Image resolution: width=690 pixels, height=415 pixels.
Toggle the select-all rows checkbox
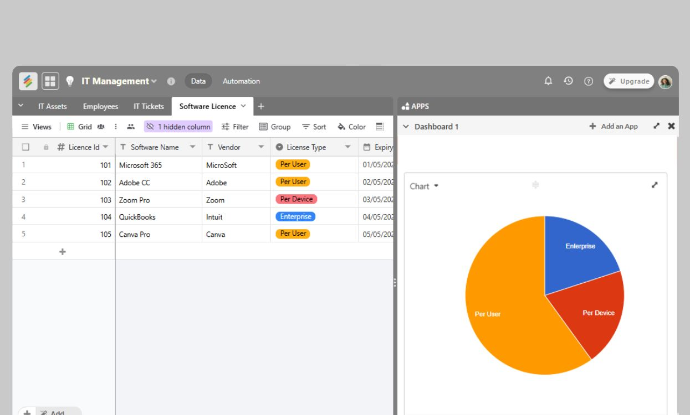pos(25,147)
